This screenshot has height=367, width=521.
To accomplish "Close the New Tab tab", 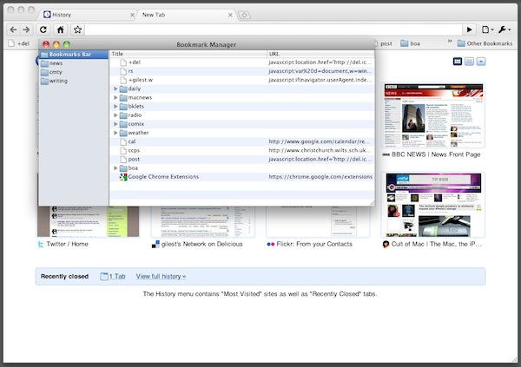I will point(230,15).
